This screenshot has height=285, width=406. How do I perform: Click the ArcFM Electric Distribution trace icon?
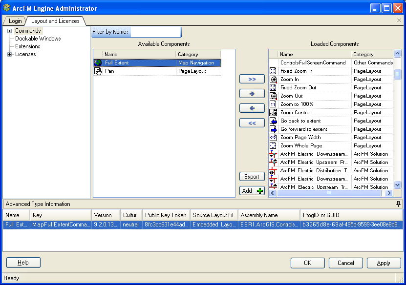(x=273, y=170)
